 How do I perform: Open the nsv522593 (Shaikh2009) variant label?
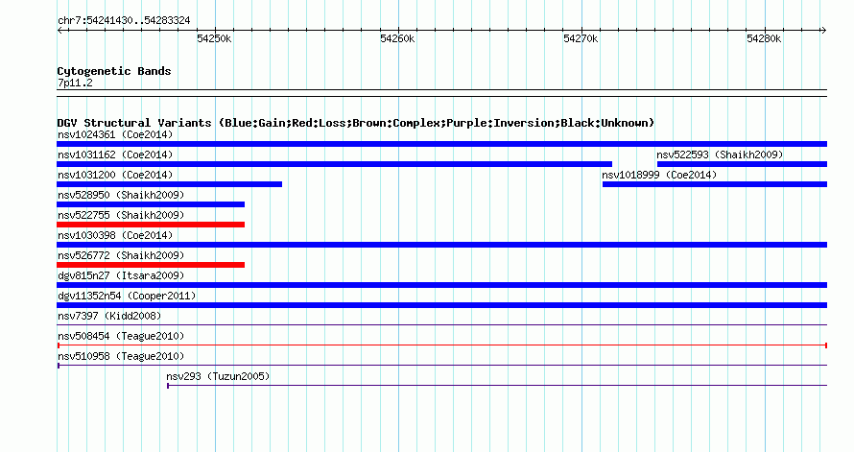[x=720, y=155]
